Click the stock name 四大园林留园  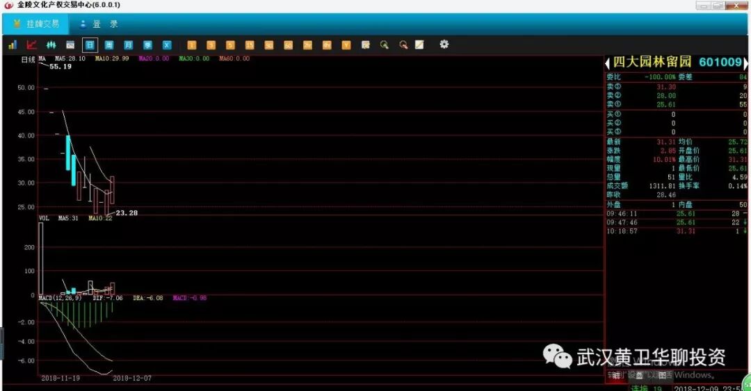(652, 63)
